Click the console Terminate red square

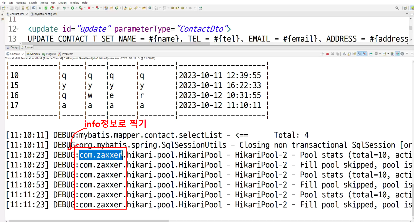coord(327,54)
